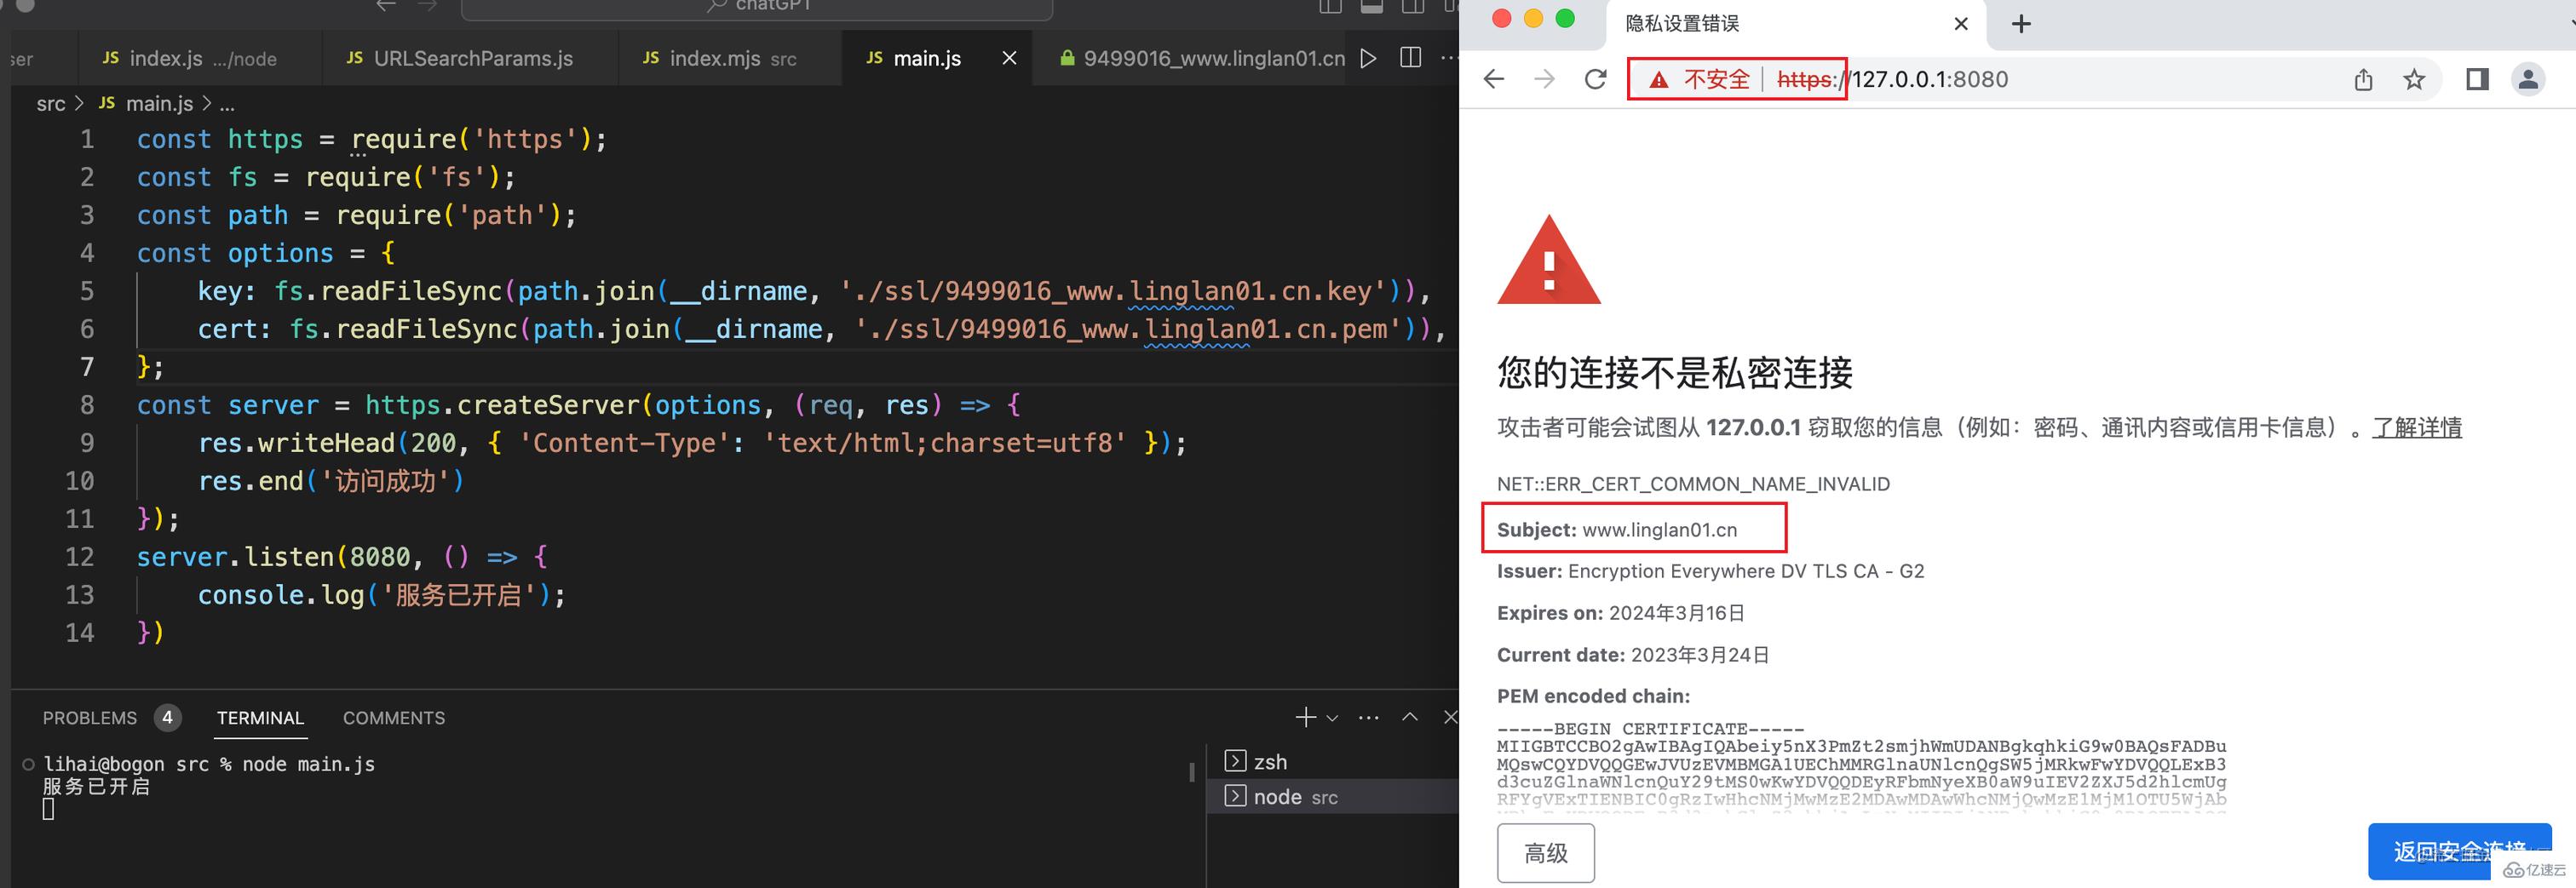Go forward in Chrome browser
The image size is (2576, 888).
point(1545,79)
